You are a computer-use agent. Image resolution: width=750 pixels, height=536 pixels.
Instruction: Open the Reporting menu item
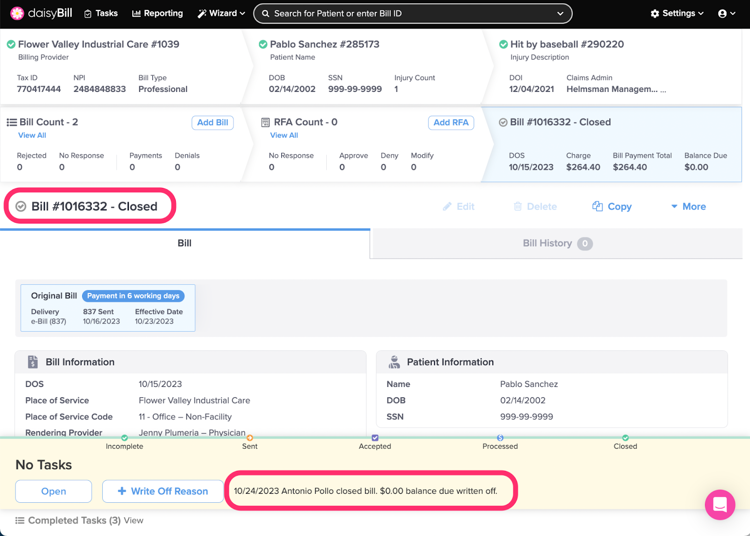(x=157, y=14)
